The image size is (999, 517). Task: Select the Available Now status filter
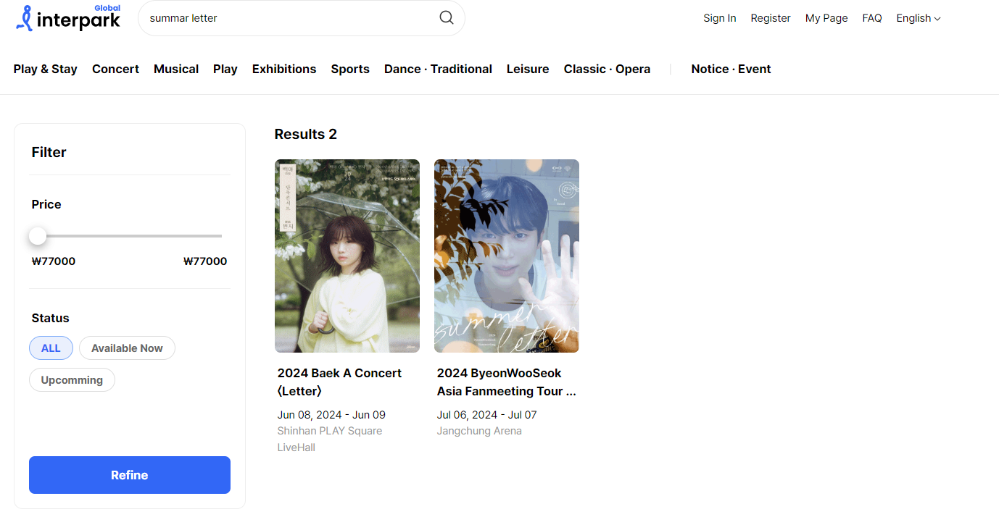coord(127,348)
